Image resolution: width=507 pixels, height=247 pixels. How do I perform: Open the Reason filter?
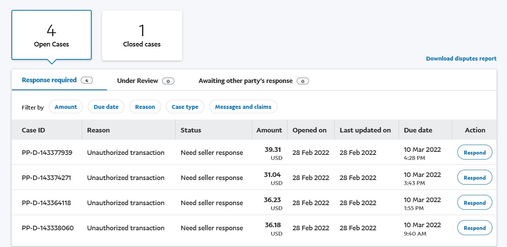pyautogui.click(x=145, y=107)
